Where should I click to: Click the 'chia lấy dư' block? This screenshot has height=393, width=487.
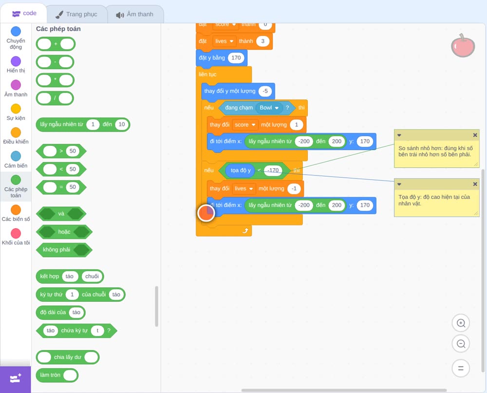click(68, 357)
